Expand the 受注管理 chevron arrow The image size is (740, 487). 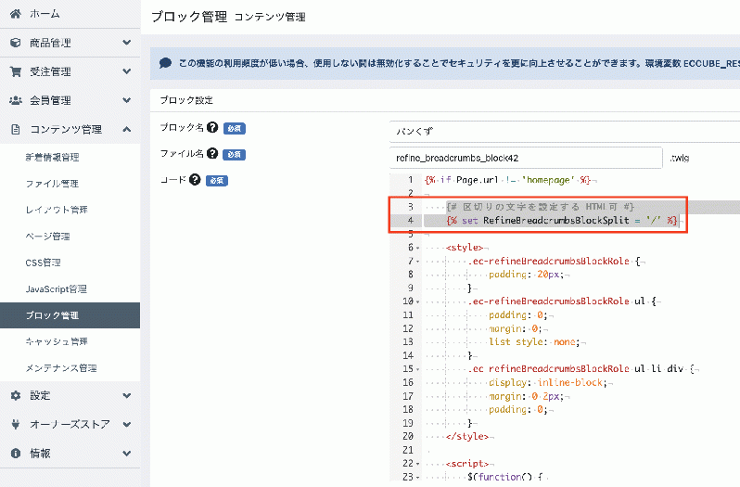coord(126,71)
